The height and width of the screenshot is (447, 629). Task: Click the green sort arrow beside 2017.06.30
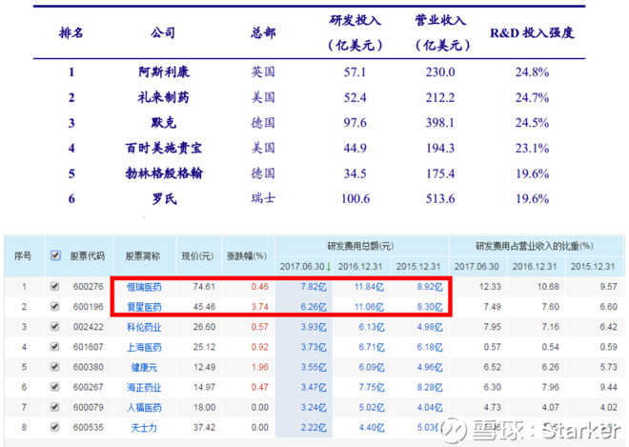tap(329, 267)
